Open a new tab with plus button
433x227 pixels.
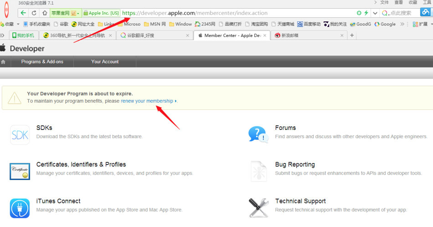(x=352, y=36)
